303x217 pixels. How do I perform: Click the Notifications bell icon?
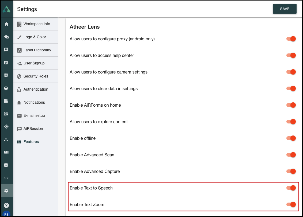tap(19, 103)
